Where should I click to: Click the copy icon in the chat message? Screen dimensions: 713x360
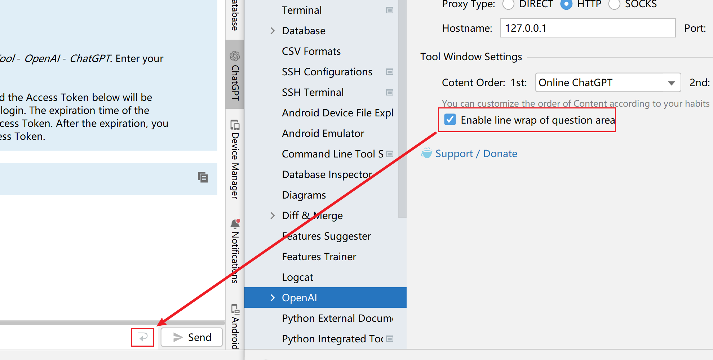pos(203,177)
